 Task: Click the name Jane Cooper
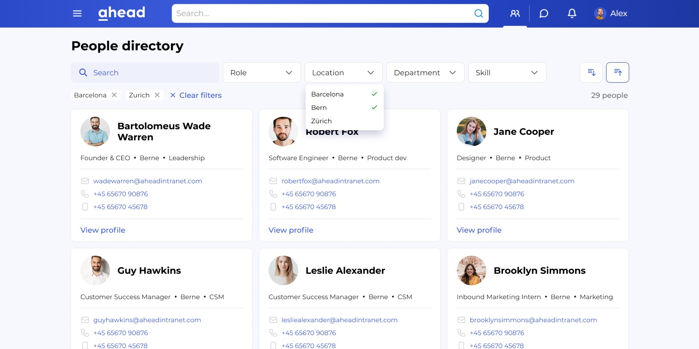point(524,132)
